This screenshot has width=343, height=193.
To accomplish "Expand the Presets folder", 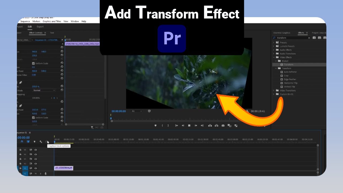I will click(x=274, y=43).
